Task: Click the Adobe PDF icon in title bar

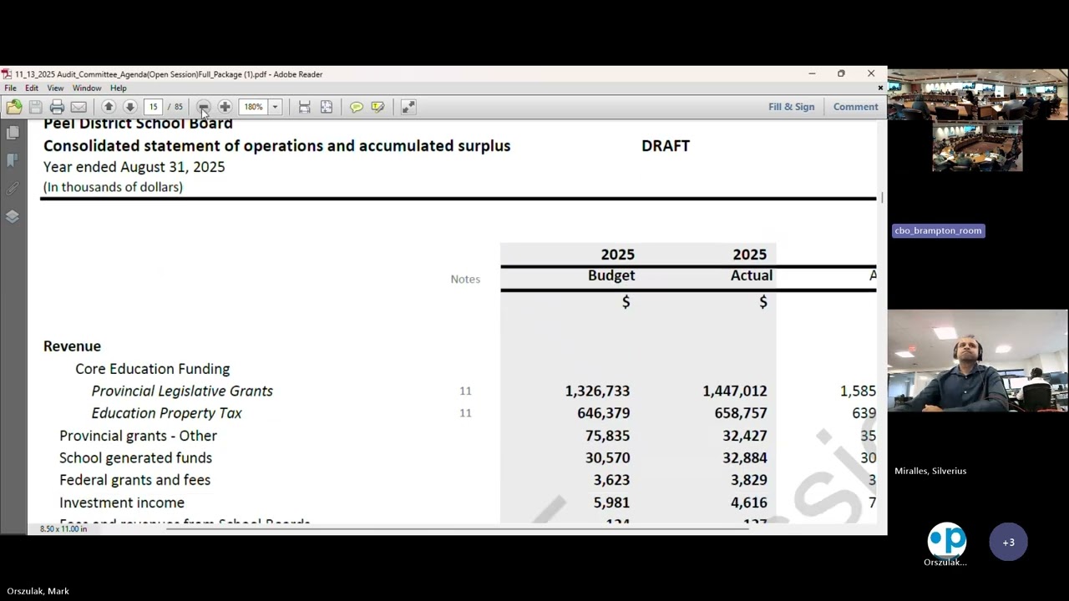Action: (x=7, y=74)
